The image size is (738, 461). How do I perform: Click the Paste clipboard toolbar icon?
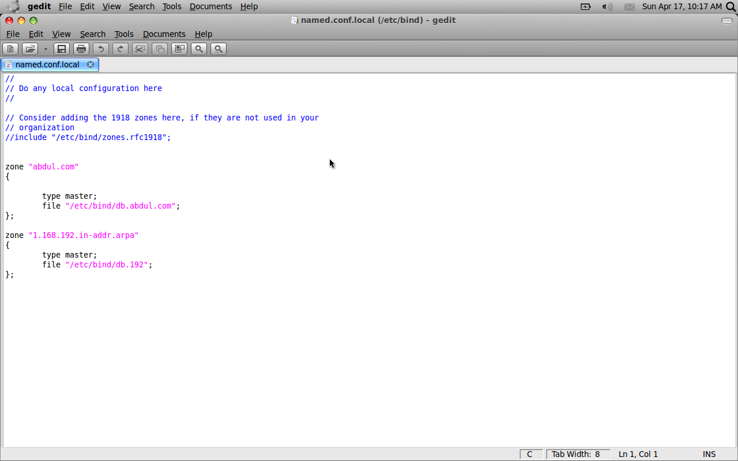pyautogui.click(x=179, y=49)
